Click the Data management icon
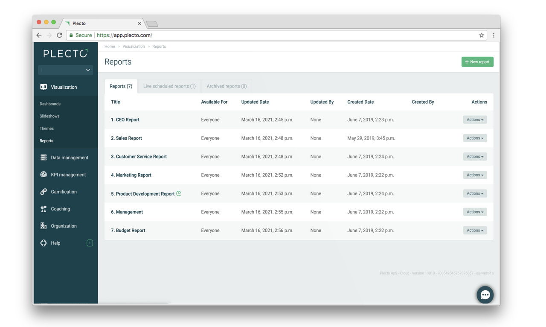The image size is (546, 327). pyautogui.click(x=44, y=158)
